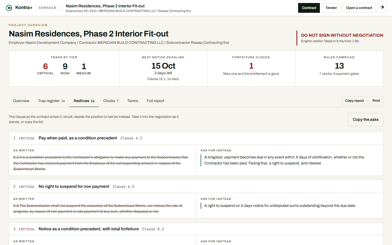The height and width of the screenshot is (245, 392).
Task: Click the struck-through clause 6.5 text
Action: coord(98,209)
